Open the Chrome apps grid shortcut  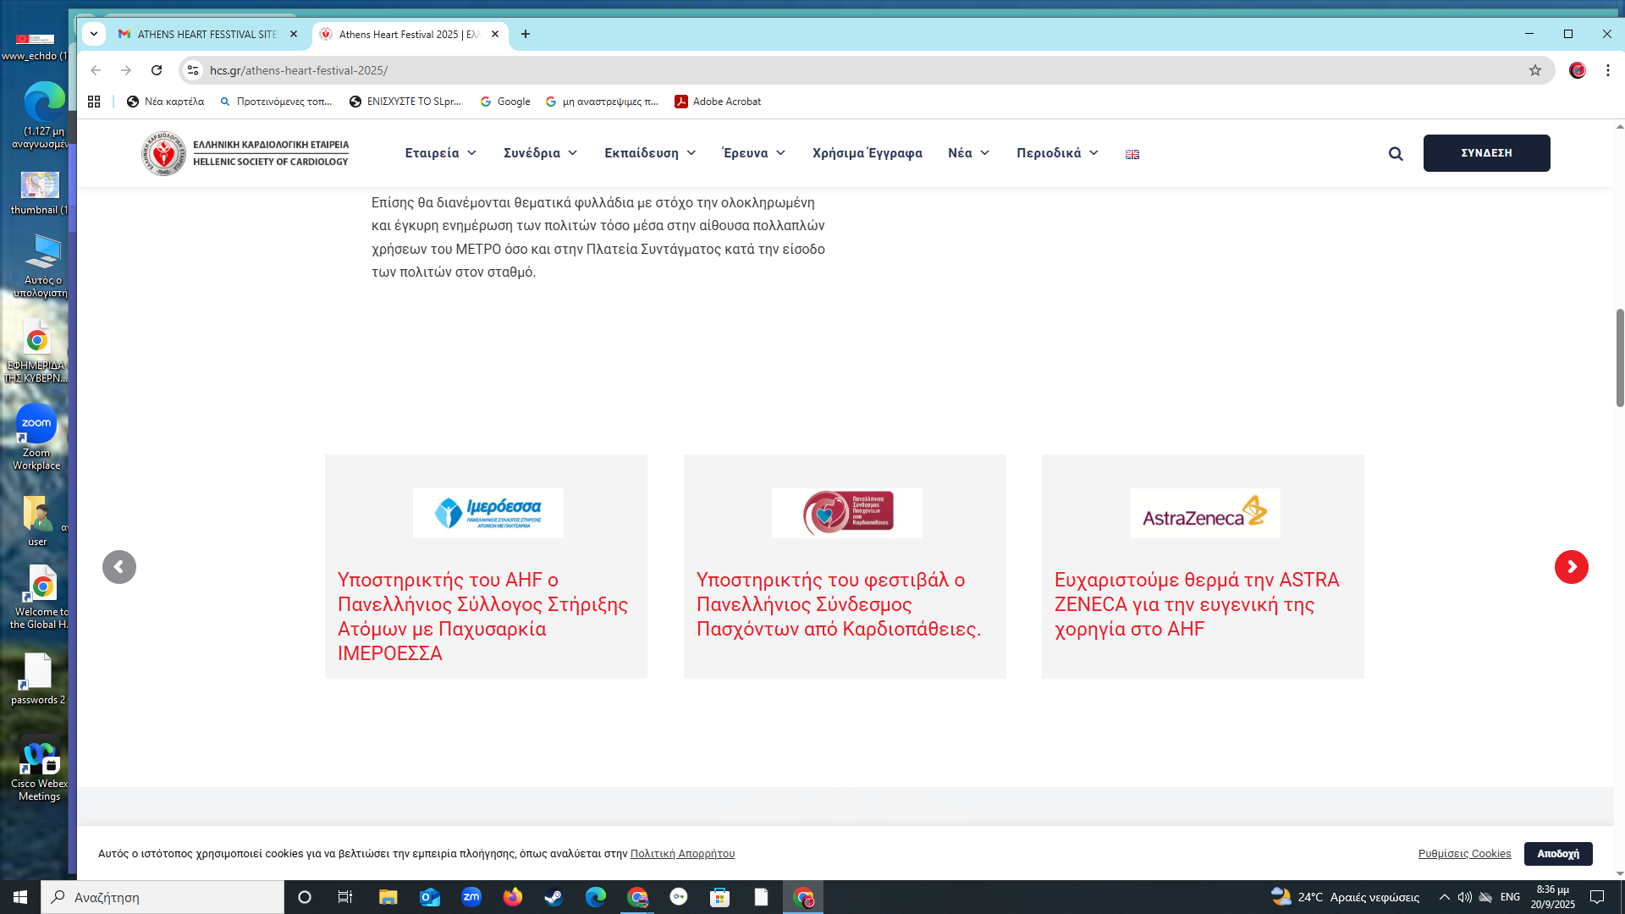click(94, 102)
